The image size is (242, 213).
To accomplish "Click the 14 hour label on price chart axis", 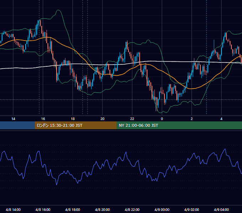I will [13, 119].
